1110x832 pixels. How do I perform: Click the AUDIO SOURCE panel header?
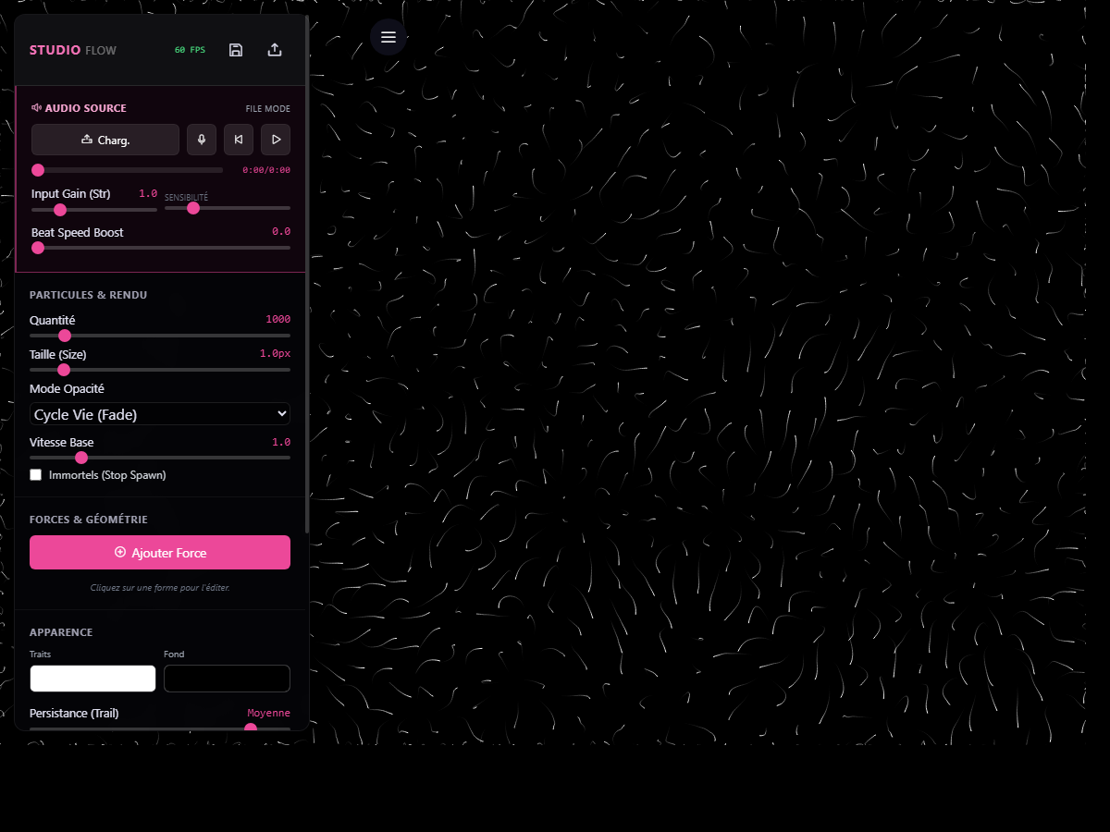coord(83,107)
